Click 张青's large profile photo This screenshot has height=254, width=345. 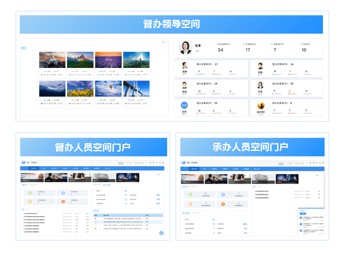pos(185,48)
